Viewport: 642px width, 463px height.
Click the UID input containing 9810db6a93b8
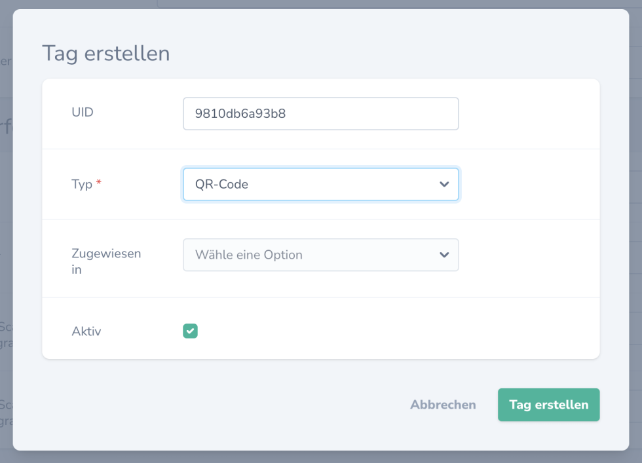pyautogui.click(x=320, y=113)
